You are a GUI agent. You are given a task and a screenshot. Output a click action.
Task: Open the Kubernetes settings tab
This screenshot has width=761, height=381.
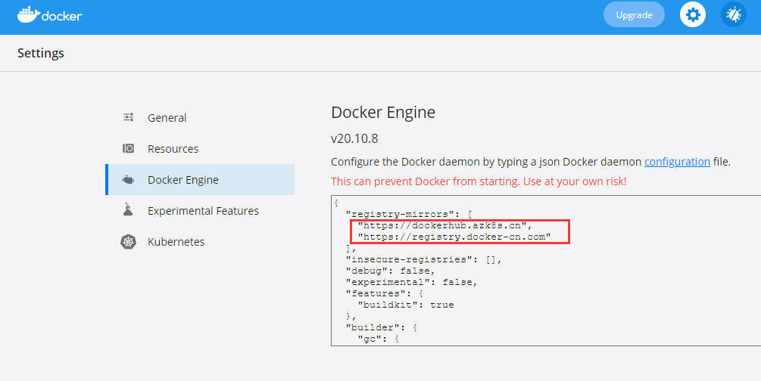tap(200, 242)
